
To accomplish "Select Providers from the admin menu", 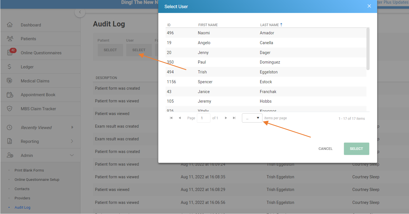I will tap(22, 198).
